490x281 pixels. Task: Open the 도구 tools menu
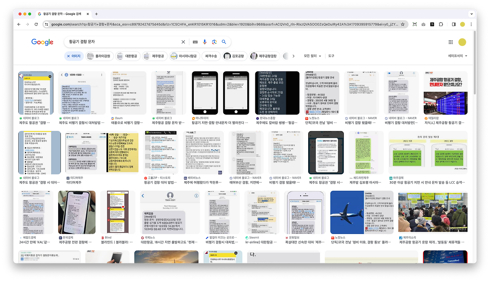331,56
